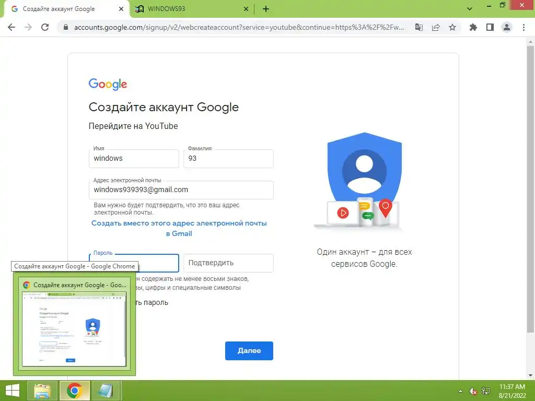
Task: Open the notepad taskbar icon
Action: click(105, 391)
